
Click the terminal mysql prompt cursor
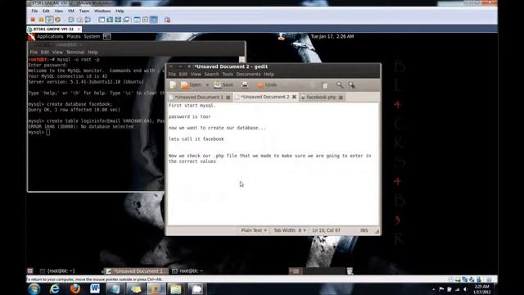[x=48, y=133]
